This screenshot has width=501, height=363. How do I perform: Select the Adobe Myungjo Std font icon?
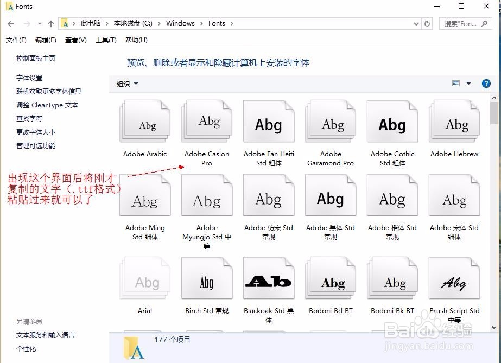coord(207,195)
